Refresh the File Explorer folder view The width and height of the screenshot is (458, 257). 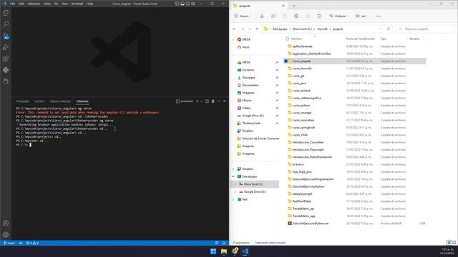(x=388, y=29)
